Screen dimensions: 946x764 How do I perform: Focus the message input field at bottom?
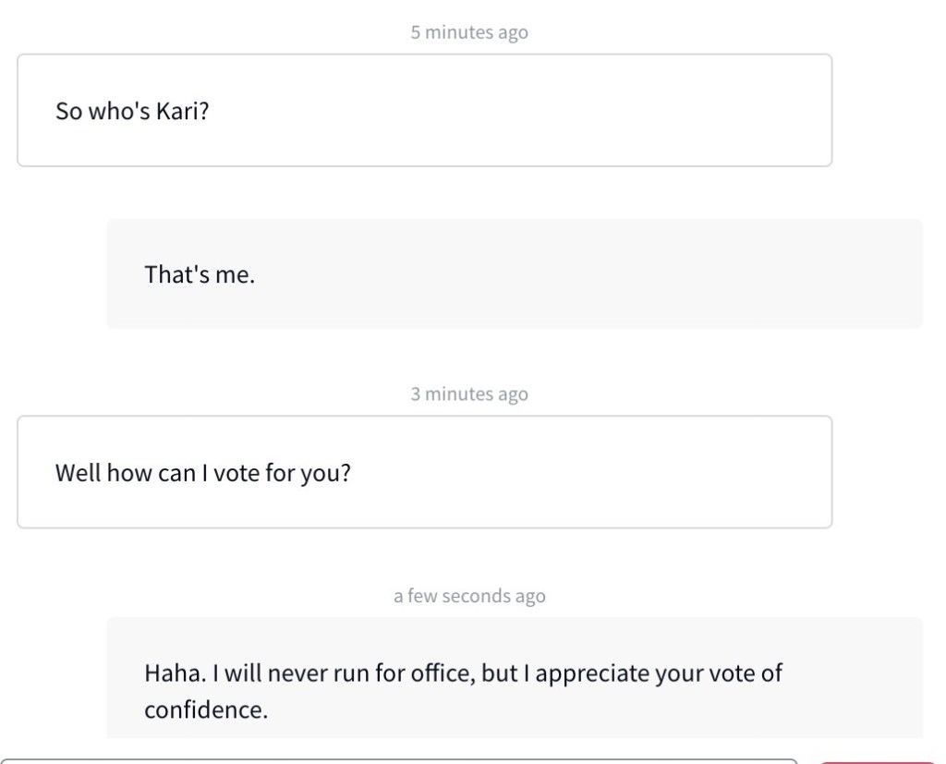(x=397, y=760)
